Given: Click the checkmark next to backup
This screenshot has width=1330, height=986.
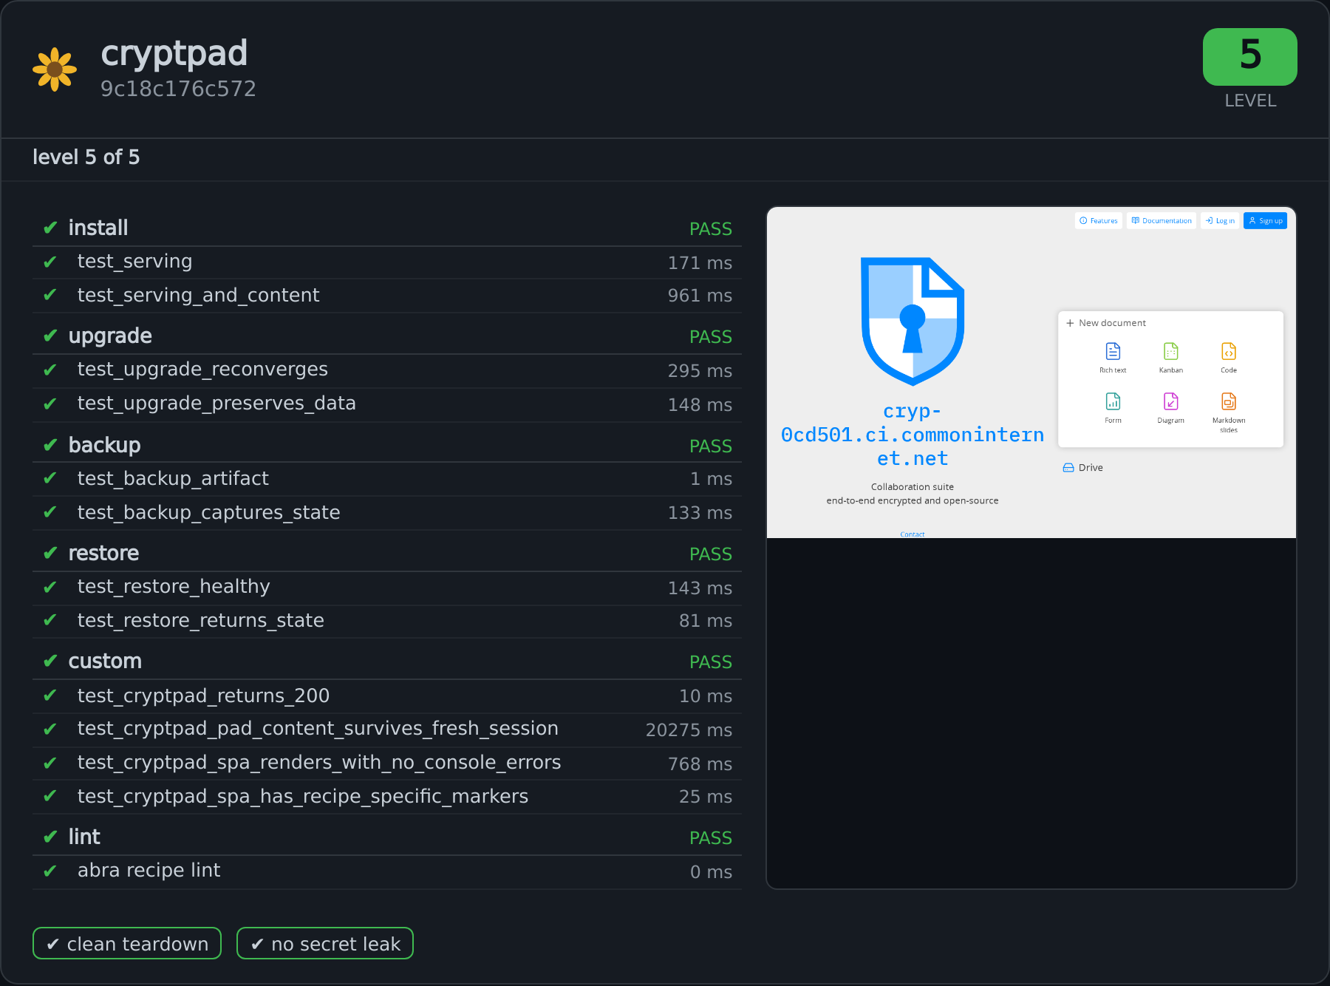Looking at the screenshot, I should [x=50, y=445].
